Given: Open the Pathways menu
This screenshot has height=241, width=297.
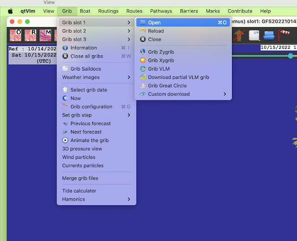Looking at the screenshot, I should point(161,11).
